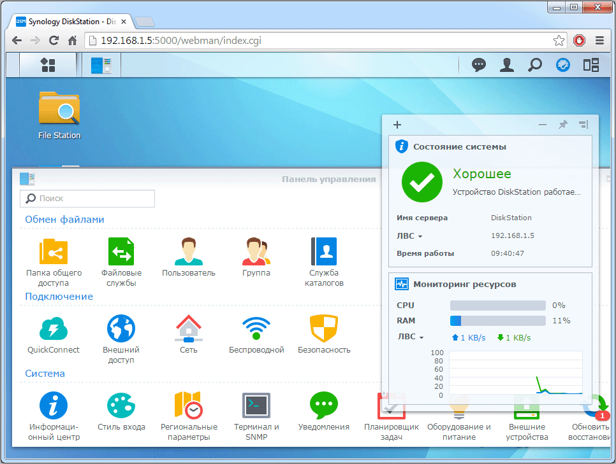Screen dimensions: 616x464
Task: Bookmark this page with the star
Action: [559, 40]
